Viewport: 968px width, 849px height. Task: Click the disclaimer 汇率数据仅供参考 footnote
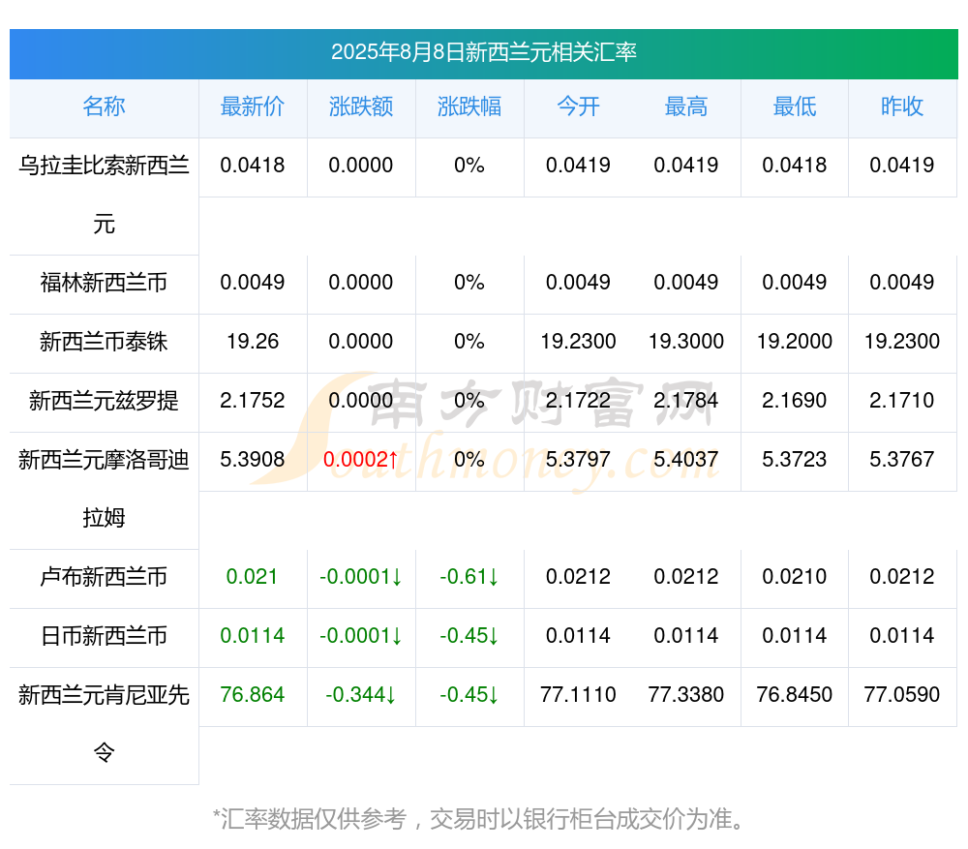click(479, 819)
